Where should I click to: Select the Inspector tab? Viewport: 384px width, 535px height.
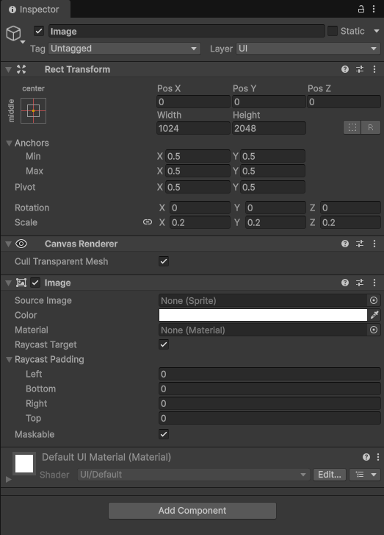coord(34,10)
